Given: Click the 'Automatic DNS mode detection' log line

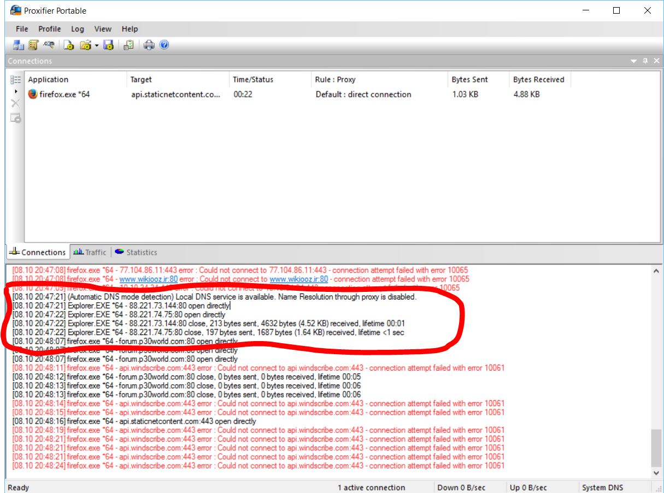Looking at the screenshot, I should (x=214, y=297).
